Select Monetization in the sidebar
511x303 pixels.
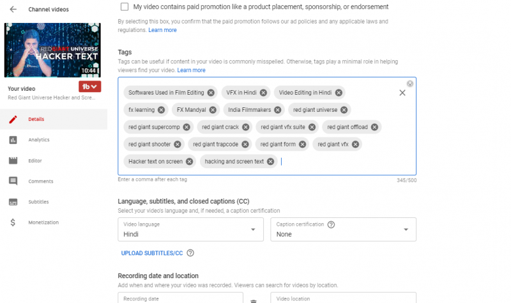[x=43, y=222]
